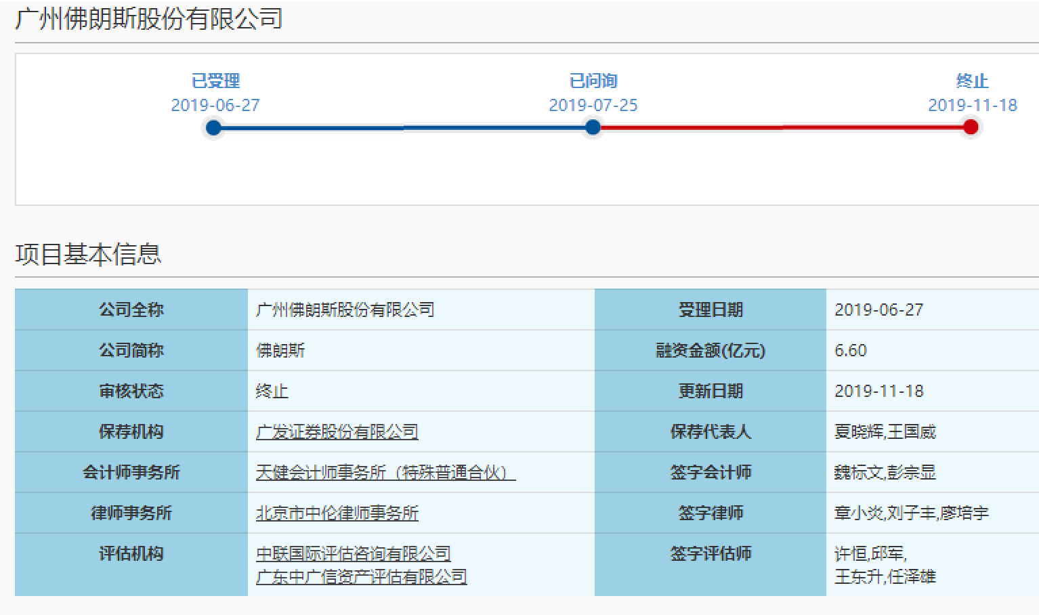Screen dimensions: 1039x615
Task: Select the 已受理 stage label
Action: click(215, 81)
